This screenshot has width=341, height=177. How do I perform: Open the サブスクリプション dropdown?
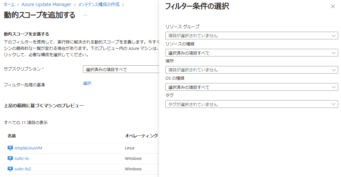[120, 69]
